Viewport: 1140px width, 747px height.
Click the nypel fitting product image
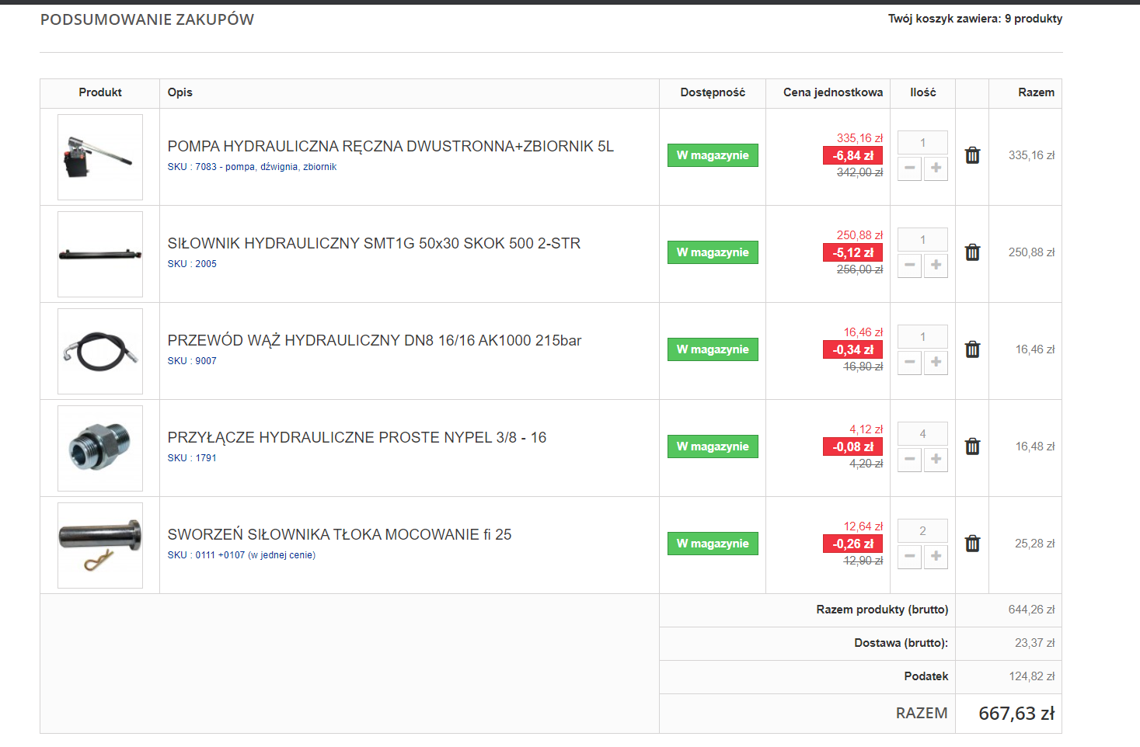[x=100, y=448]
